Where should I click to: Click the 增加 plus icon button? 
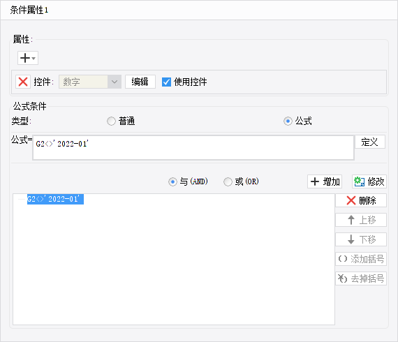click(325, 181)
